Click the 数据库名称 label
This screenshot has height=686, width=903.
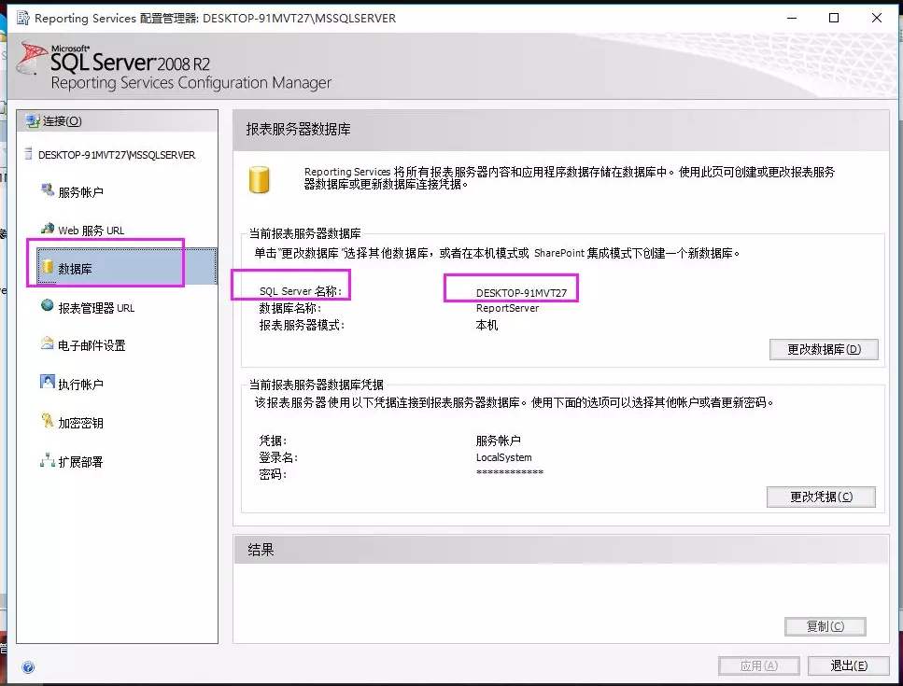[290, 308]
